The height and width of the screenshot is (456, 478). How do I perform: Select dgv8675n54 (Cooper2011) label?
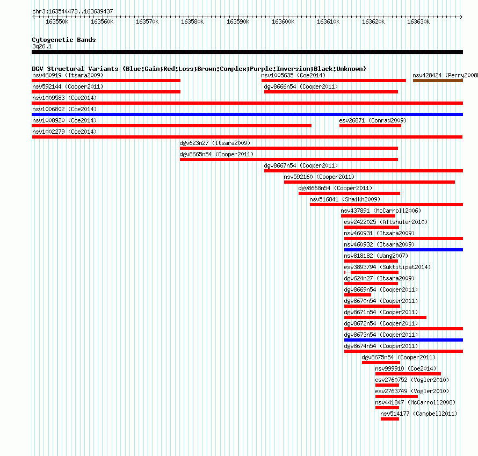click(399, 357)
